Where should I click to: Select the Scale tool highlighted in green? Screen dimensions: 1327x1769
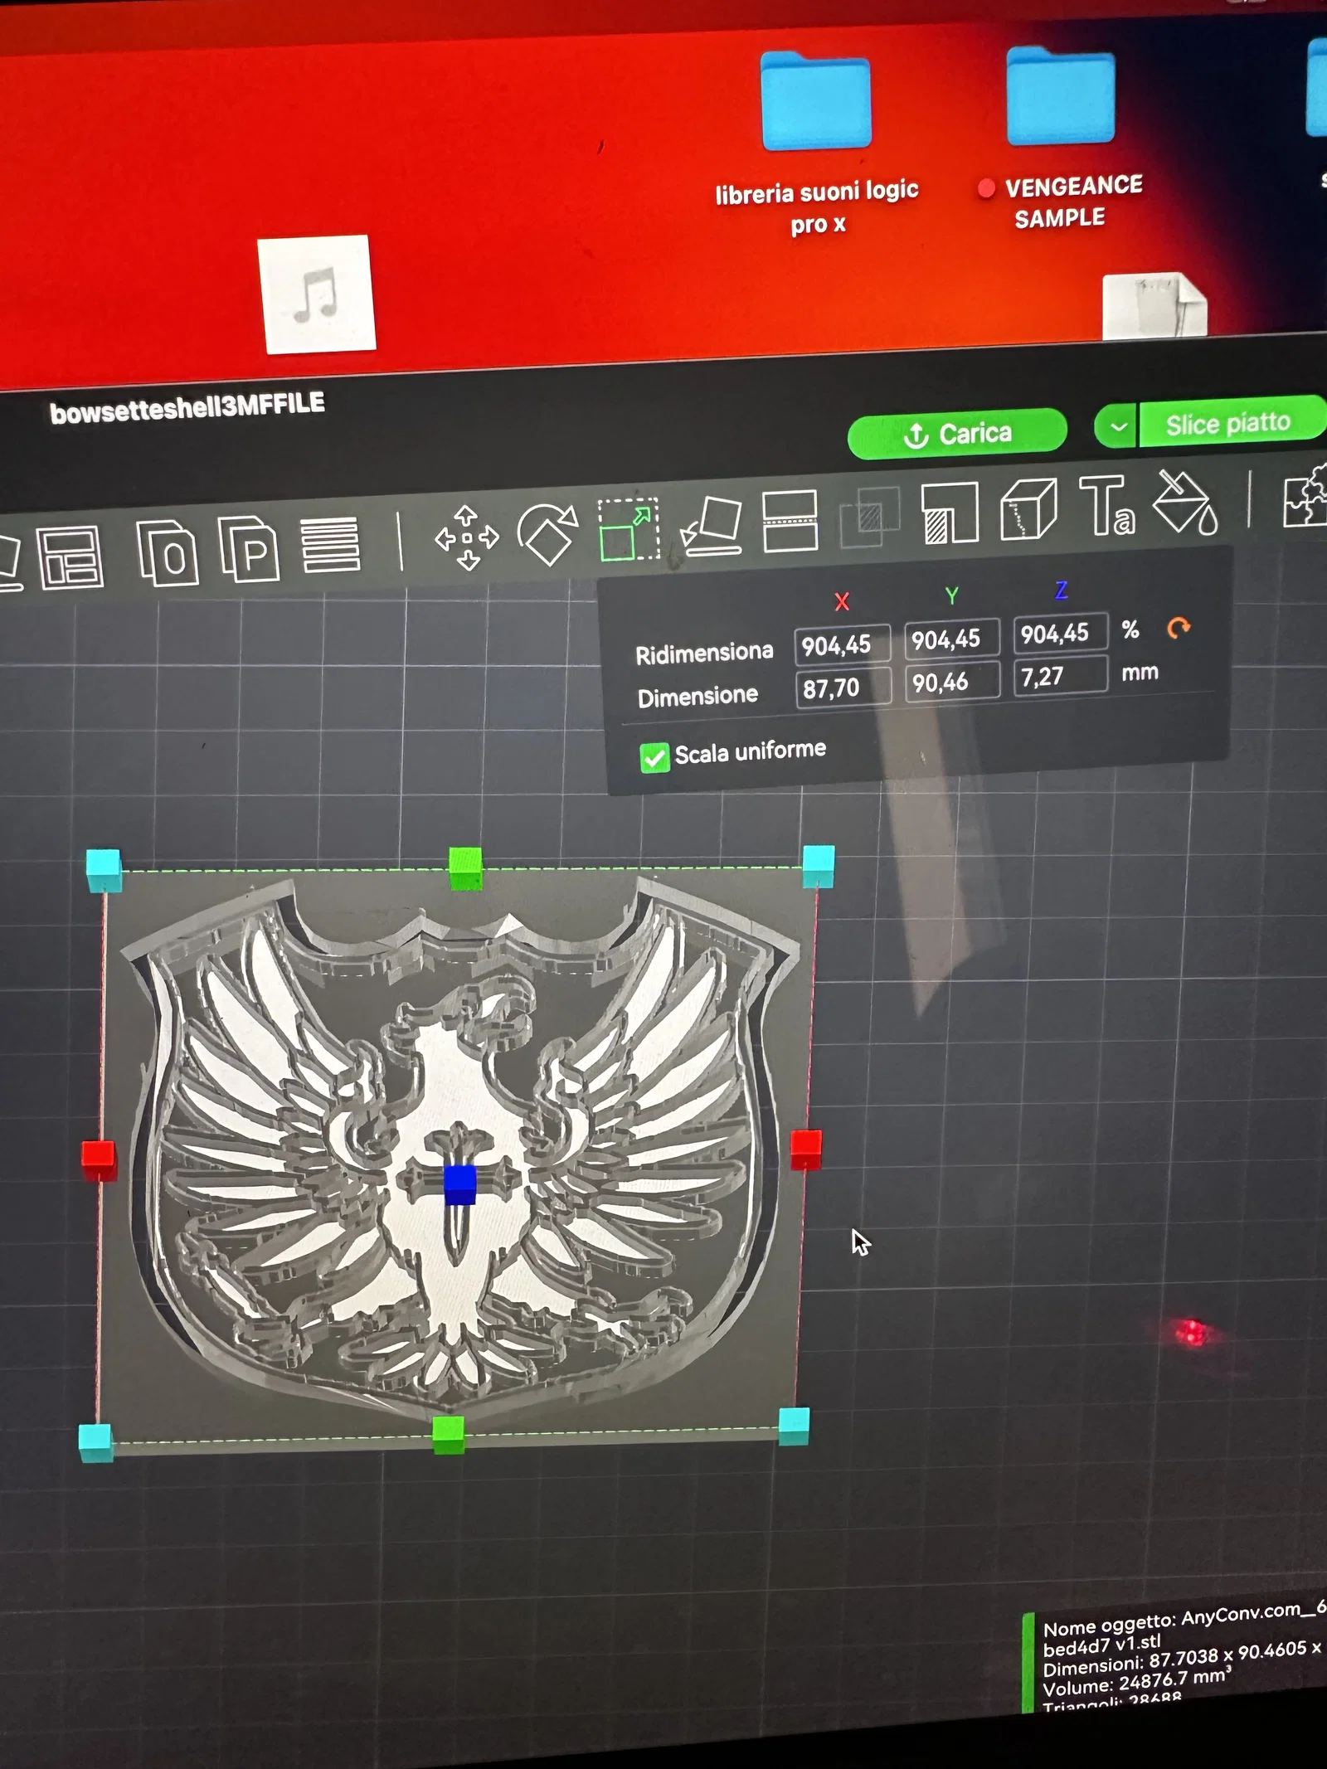tap(629, 529)
